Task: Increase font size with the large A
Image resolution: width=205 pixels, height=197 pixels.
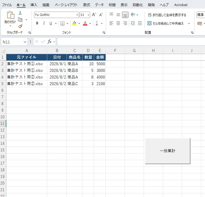Action: pyautogui.click(x=94, y=15)
